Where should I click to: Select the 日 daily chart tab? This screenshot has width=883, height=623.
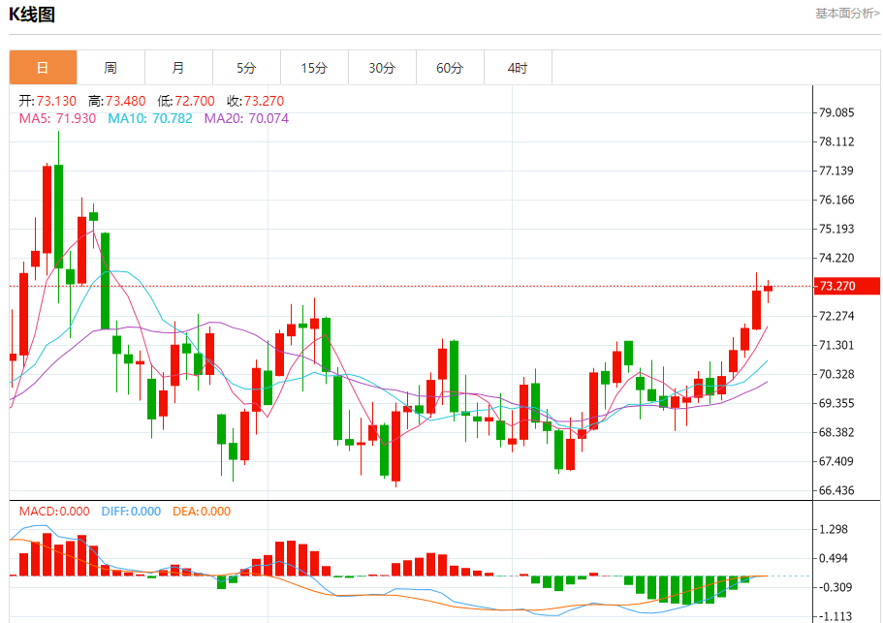tap(44, 68)
